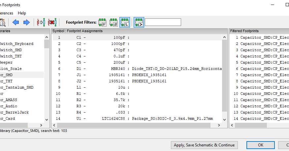Select row C2 1000pF
The height and width of the screenshot is (151, 289).
click(x=137, y=44)
